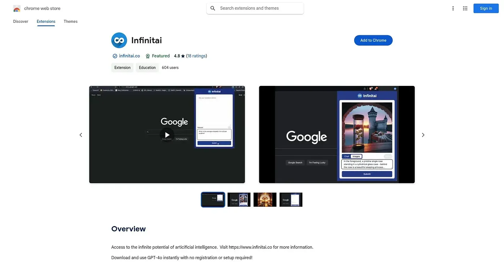Open the Google apps grid
Screen dimensions: 504x262
coord(465,8)
